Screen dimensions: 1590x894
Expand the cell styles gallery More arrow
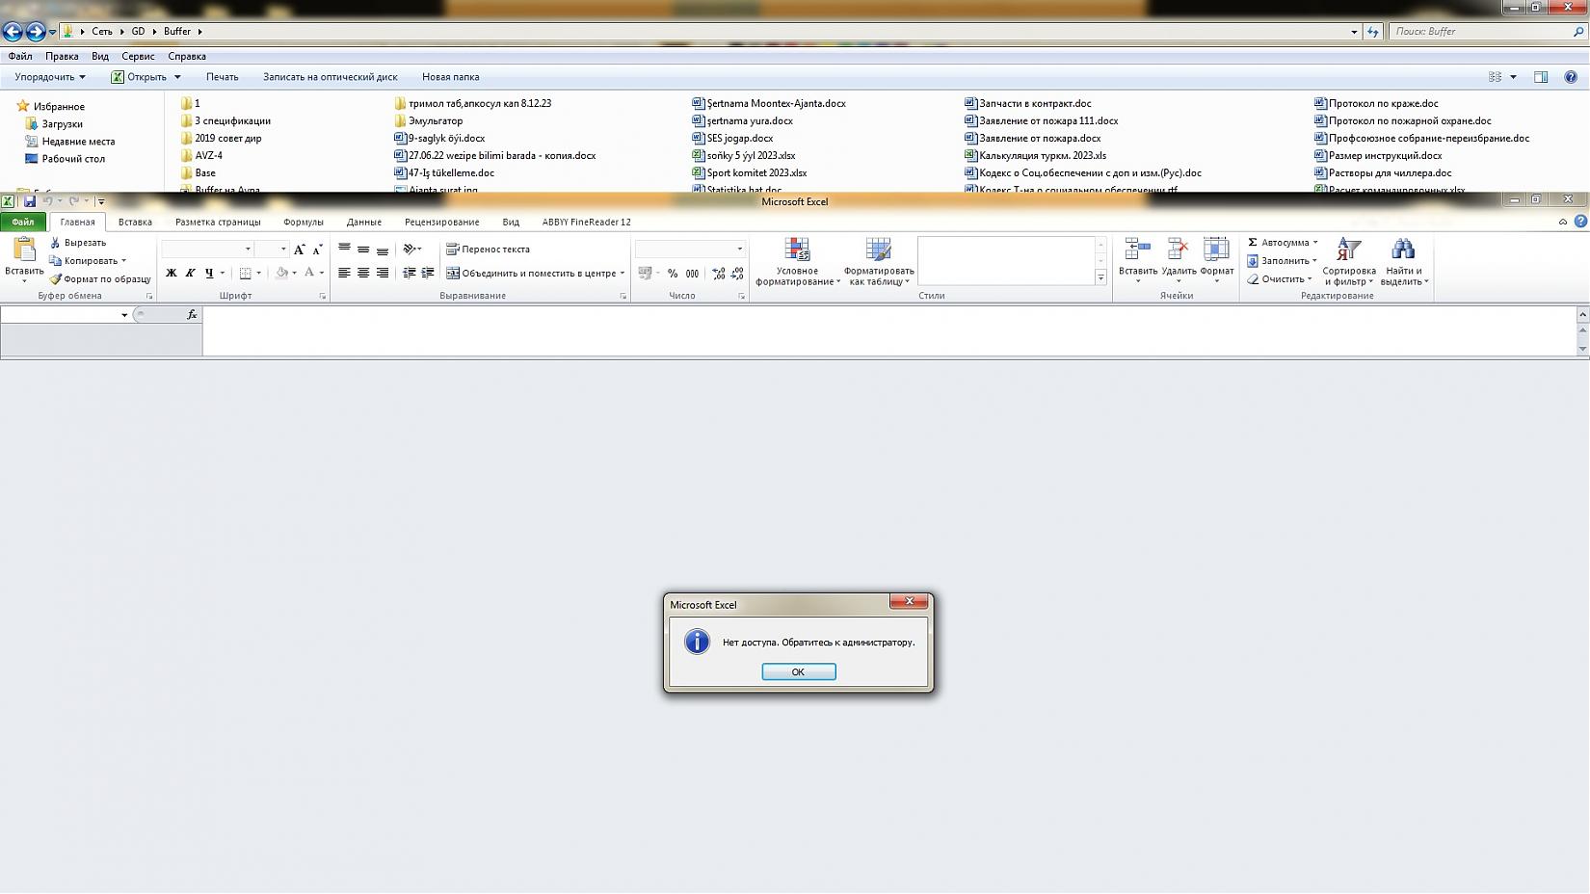tap(1101, 278)
